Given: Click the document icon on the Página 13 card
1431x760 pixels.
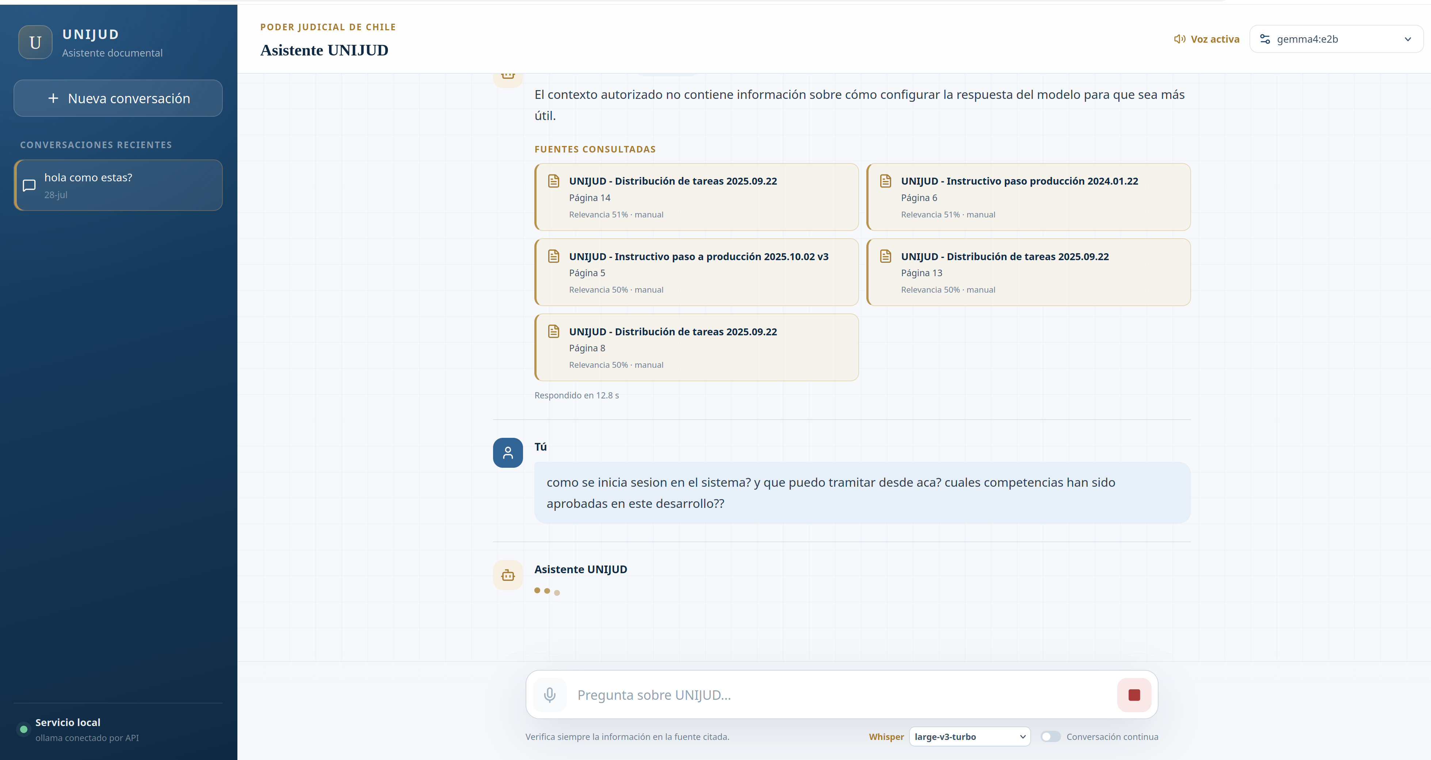Looking at the screenshot, I should tap(885, 256).
